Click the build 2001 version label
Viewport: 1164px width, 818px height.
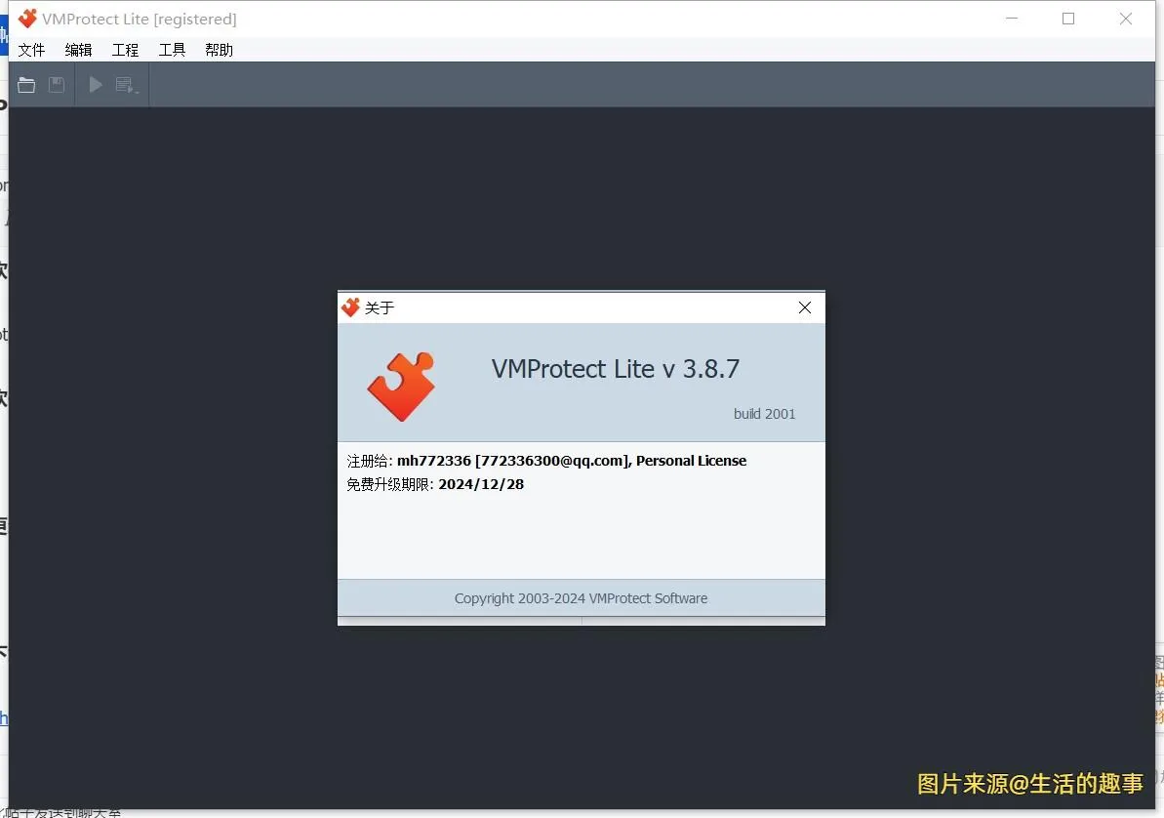click(x=764, y=413)
